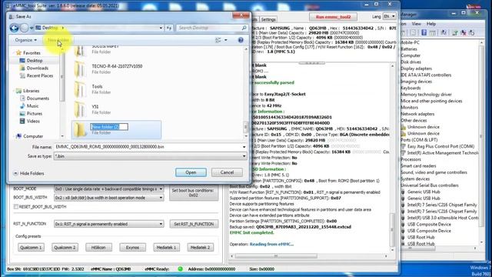Switch to the Settings tab
This screenshot has height=277, width=492.
click(x=268, y=19)
